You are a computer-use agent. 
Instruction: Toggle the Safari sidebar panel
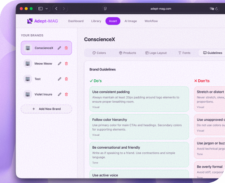pos(40,8)
